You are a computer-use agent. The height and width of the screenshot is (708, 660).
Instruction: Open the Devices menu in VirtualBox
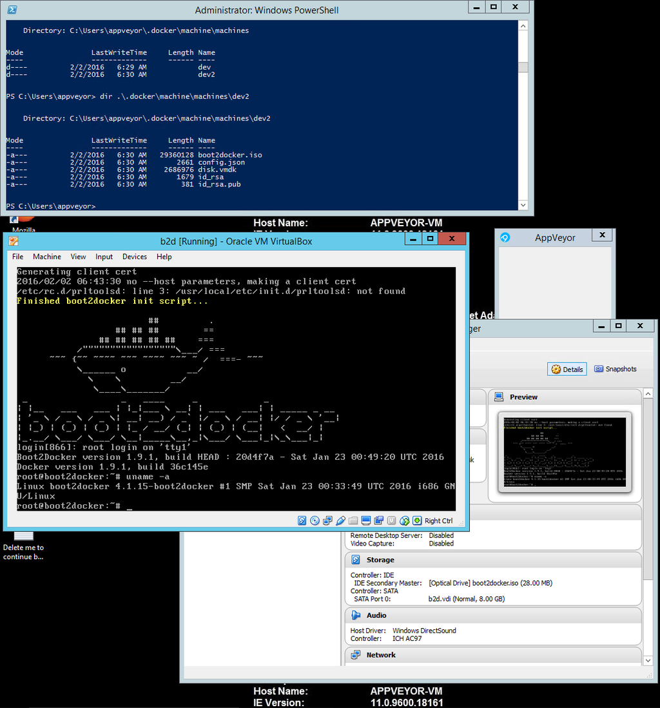click(134, 256)
